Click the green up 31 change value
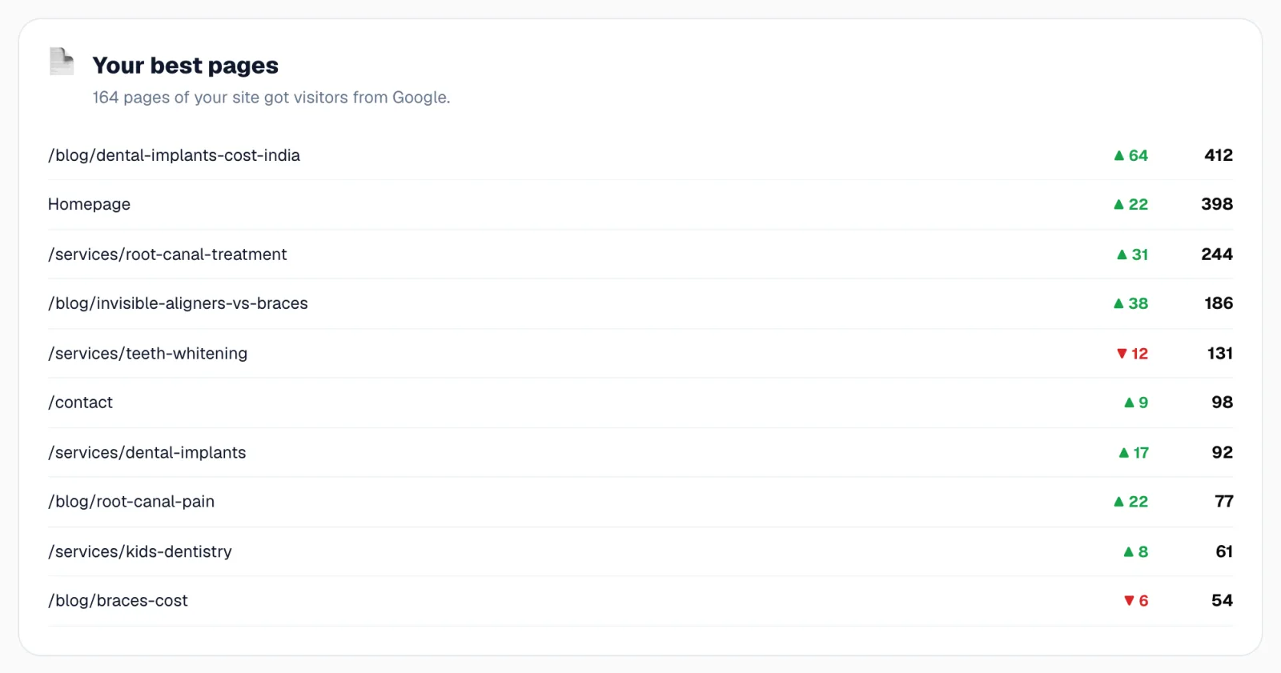Screen dimensions: 1281x673 1132,254
